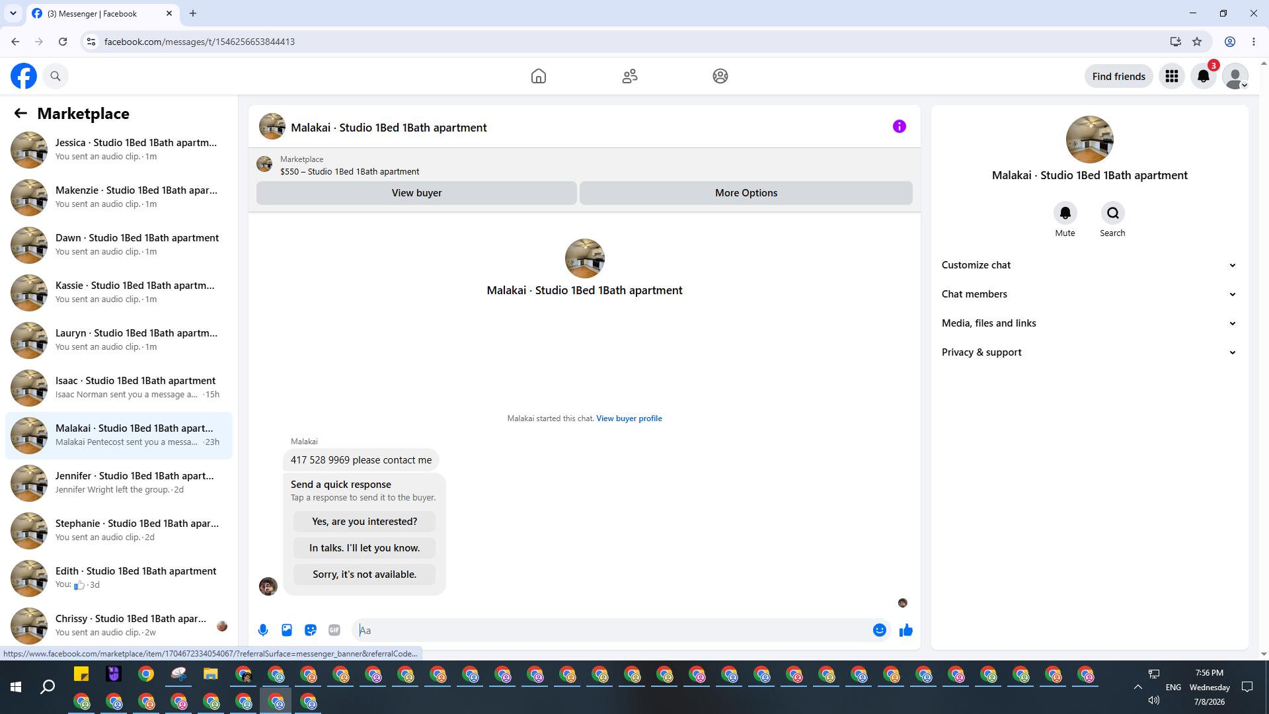Open the $550 Studio listing link

tap(350, 172)
